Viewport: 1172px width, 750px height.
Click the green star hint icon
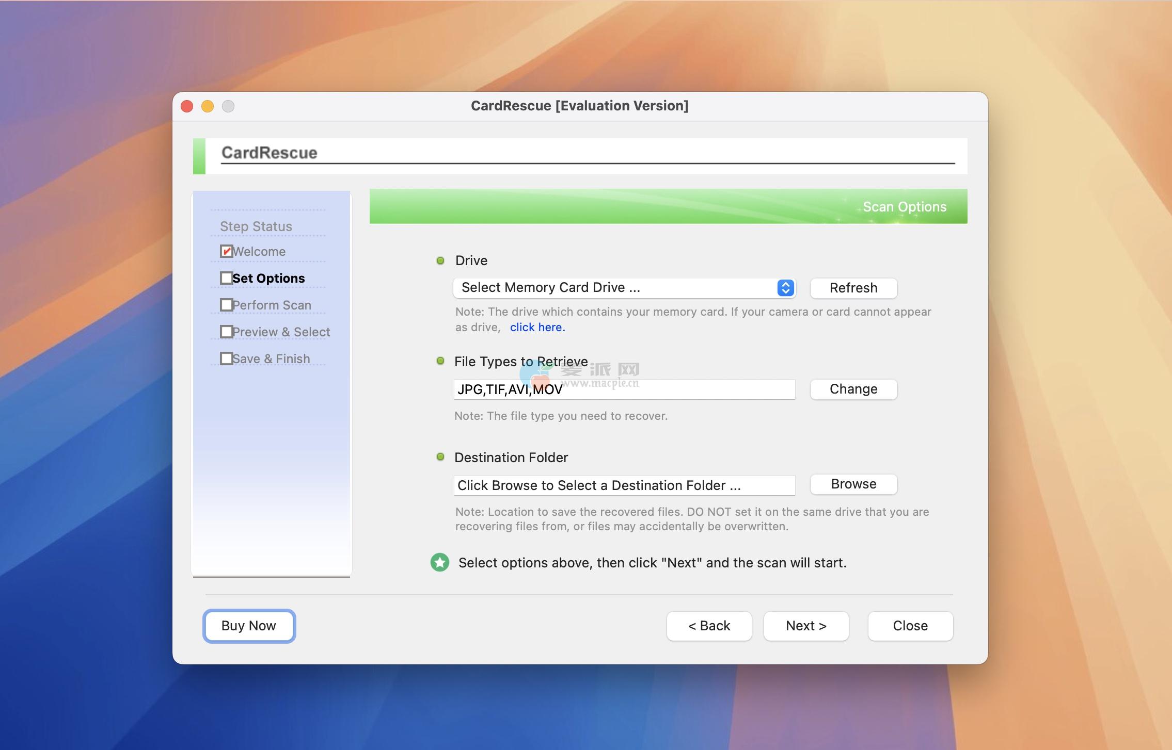pyautogui.click(x=440, y=562)
